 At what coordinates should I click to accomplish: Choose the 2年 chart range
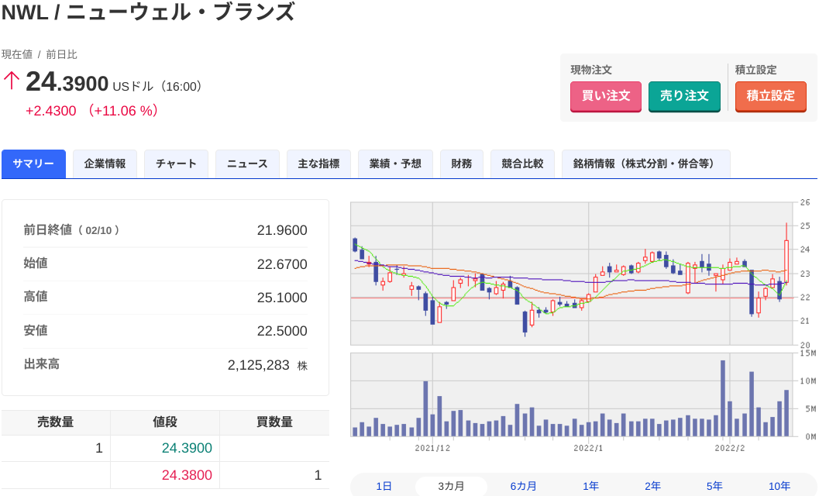652,486
